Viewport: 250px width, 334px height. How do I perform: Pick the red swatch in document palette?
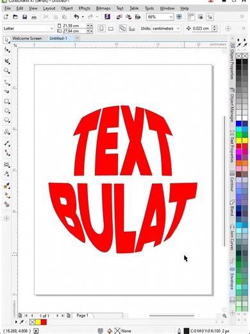point(44,322)
